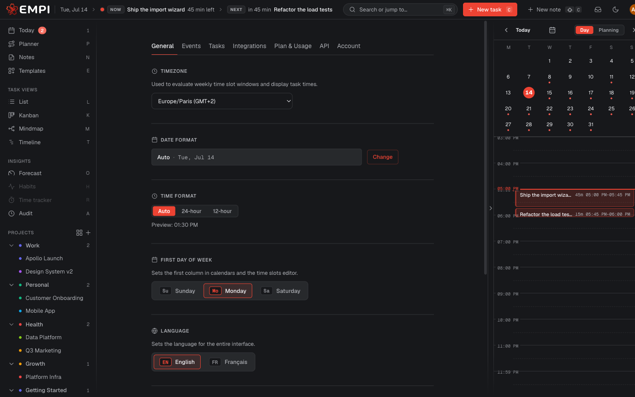Viewport: 635px width, 397px height.
Task: Collapse the Health project group
Action: tap(11, 324)
